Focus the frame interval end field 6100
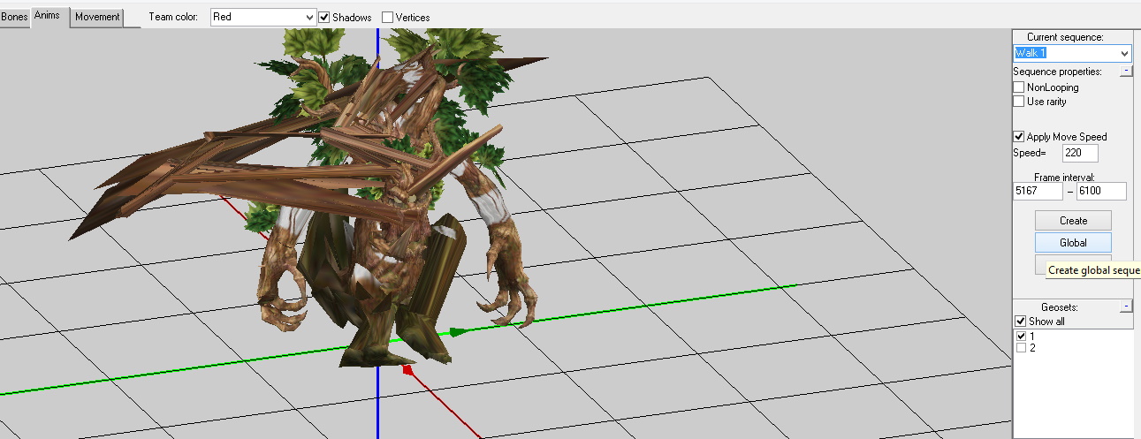 (1100, 191)
